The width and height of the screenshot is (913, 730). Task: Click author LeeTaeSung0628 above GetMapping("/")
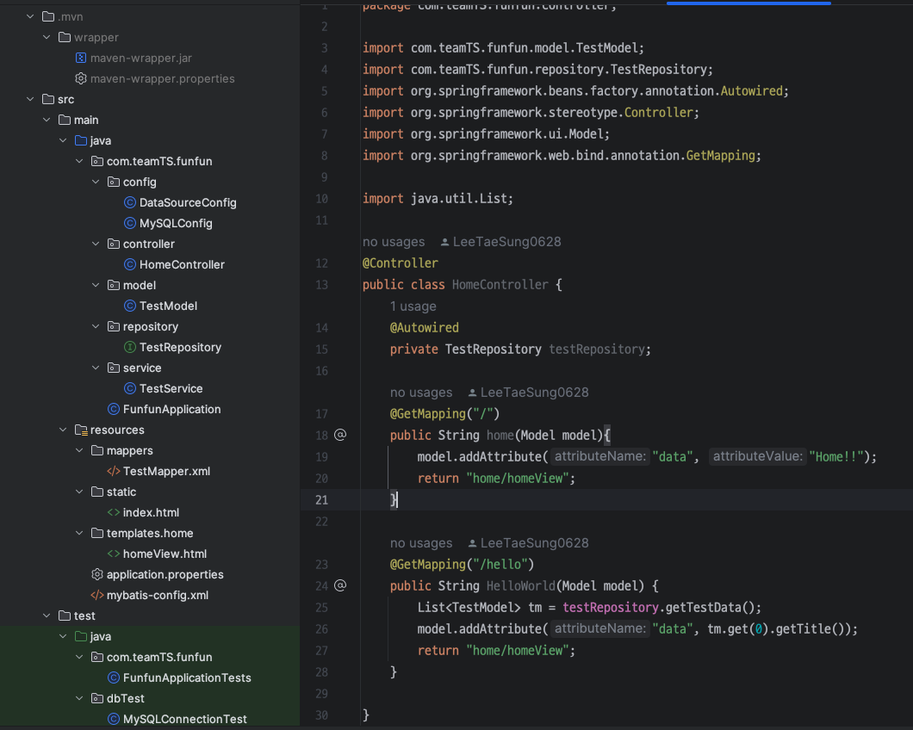pyautogui.click(x=534, y=393)
